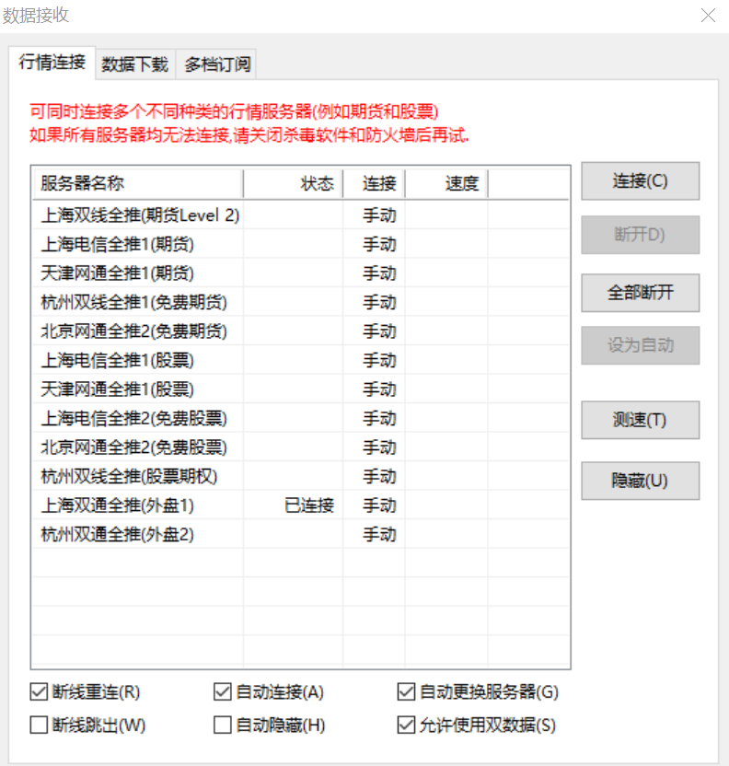Close the 数据接收 dialog
Screen dimensions: 729x766
coord(708,16)
